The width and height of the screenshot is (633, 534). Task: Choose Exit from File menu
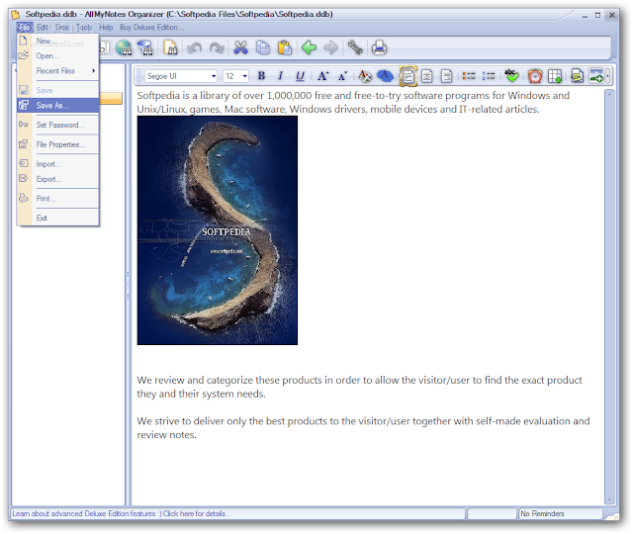[57, 218]
